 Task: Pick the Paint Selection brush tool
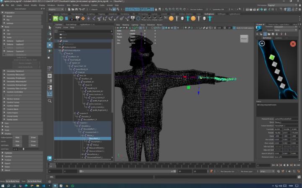click(50, 39)
